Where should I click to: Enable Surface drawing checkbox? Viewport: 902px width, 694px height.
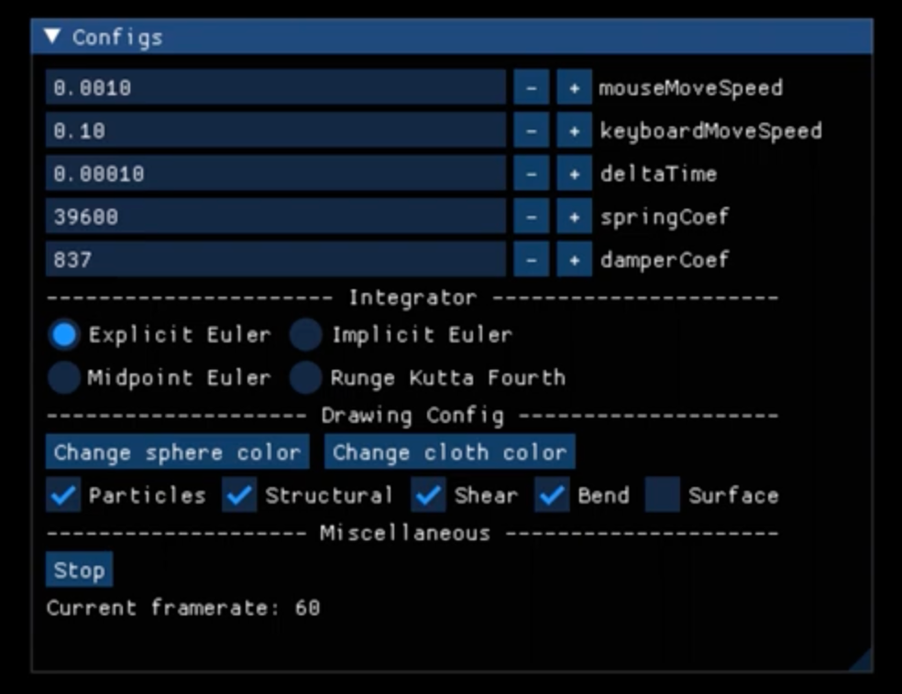pos(662,495)
